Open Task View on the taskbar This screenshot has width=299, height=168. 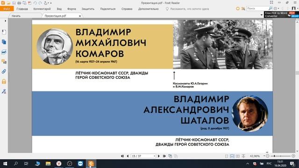pyautogui.click(x=26, y=164)
